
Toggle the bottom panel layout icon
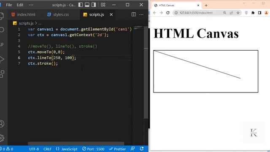pos(87,5)
